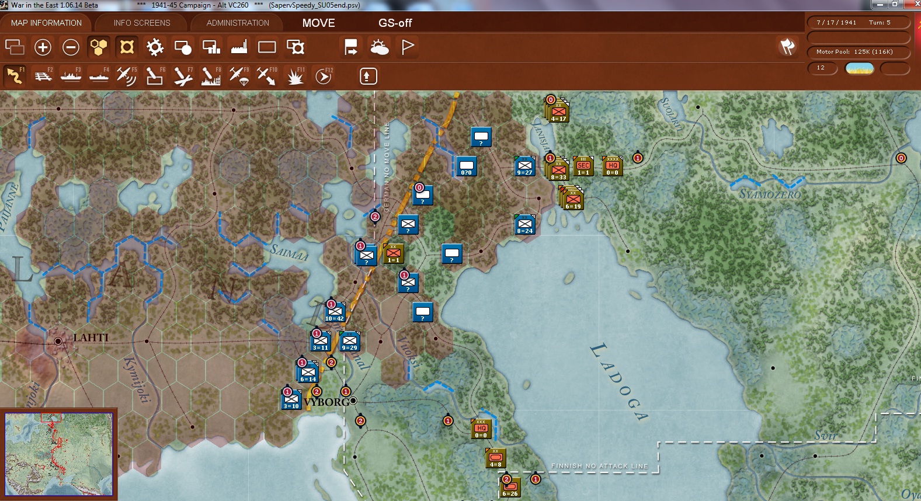Click the gear icon in the map toolbar
The width and height of the screenshot is (921, 501).
(x=155, y=47)
